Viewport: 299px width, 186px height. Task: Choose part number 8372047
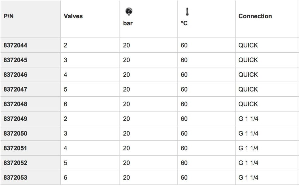click(x=15, y=89)
